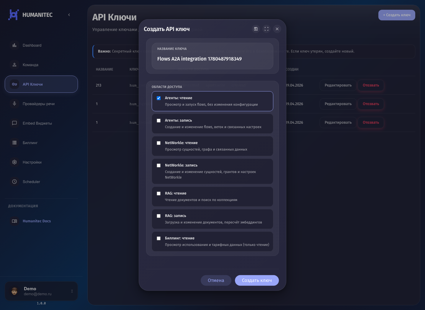Click the Demo user avatar
The image size is (425, 310).
pyautogui.click(x=14, y=291)
